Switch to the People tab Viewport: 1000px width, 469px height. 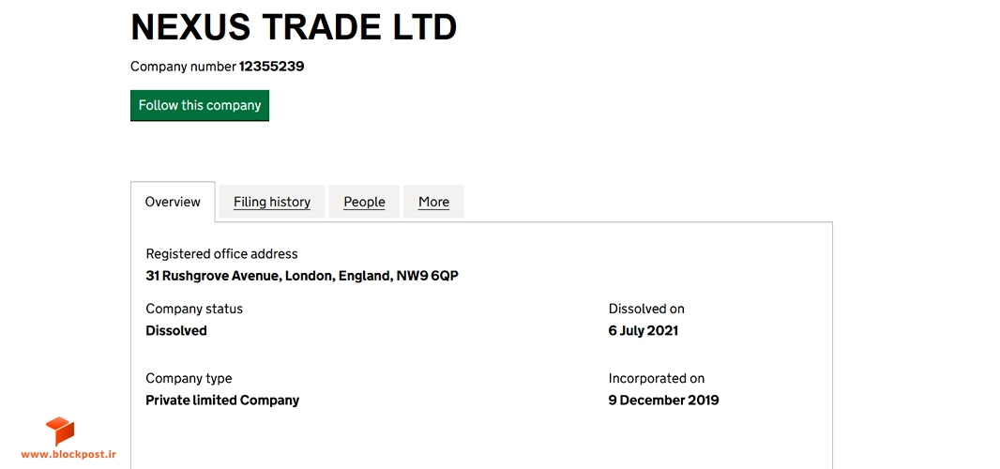click(364, 203)
